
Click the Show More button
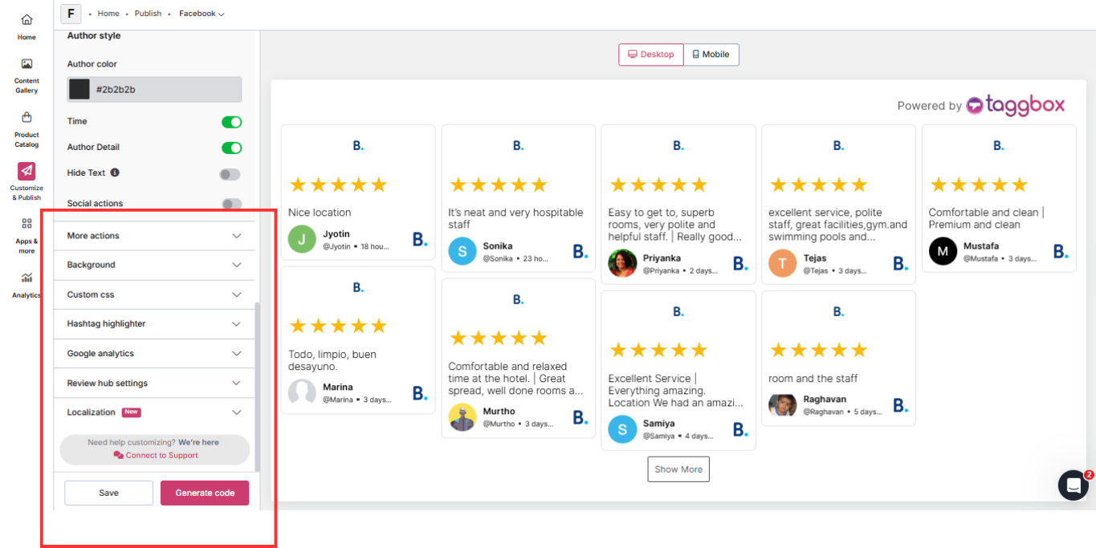pos(678,469)
